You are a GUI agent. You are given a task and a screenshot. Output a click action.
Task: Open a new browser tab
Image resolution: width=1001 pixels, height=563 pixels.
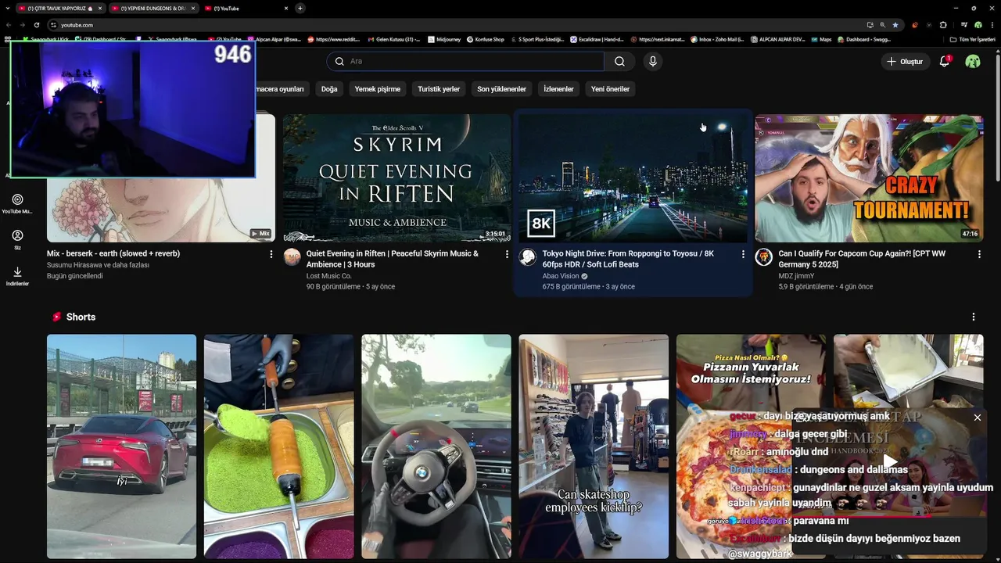300,8
